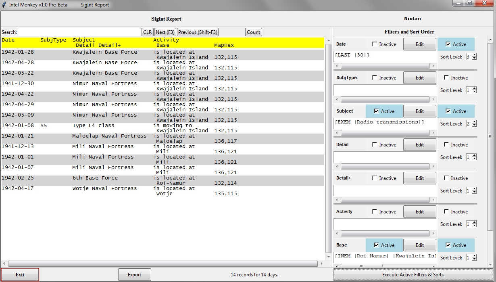
Task: Export the report records
Action: point(135,275)
